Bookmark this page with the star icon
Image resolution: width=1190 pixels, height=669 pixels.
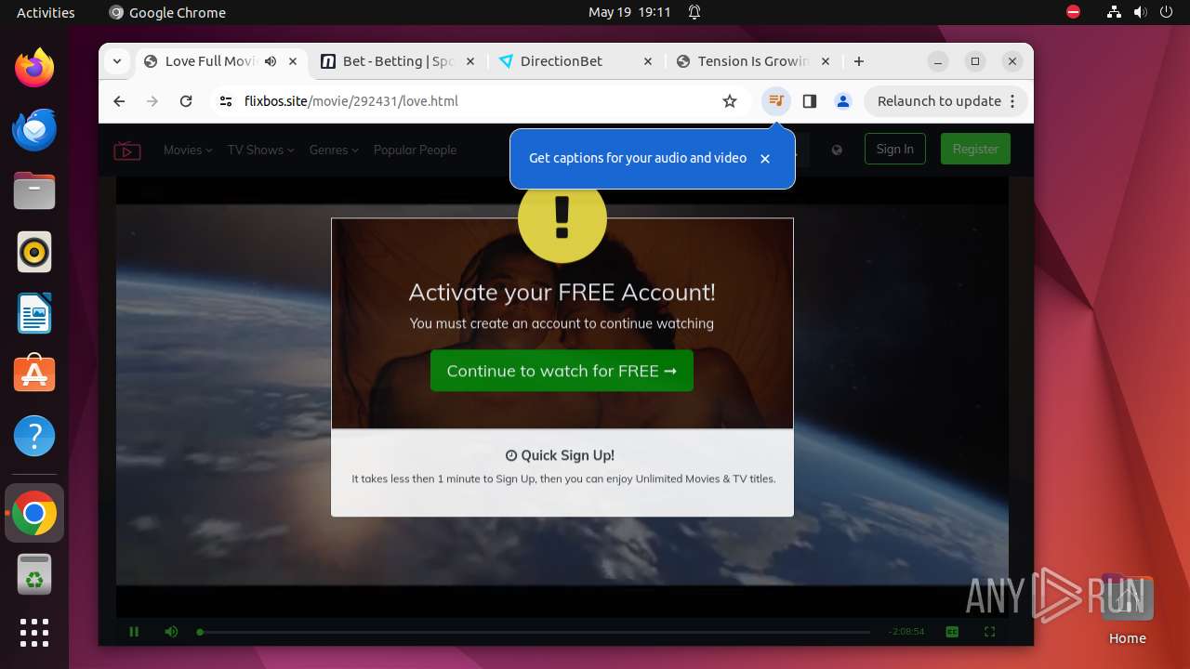pyautogui.click(x=730, y=101)
